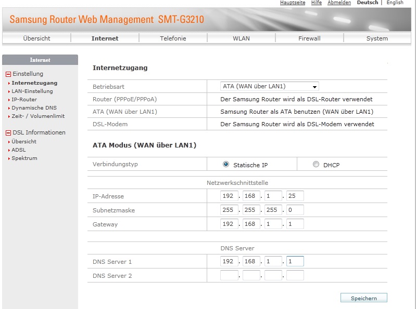The width and height of the screenshot is (416, 309).
Task: Click the last DNS Server 1 octet field
Action: click(x=295, y=261)
